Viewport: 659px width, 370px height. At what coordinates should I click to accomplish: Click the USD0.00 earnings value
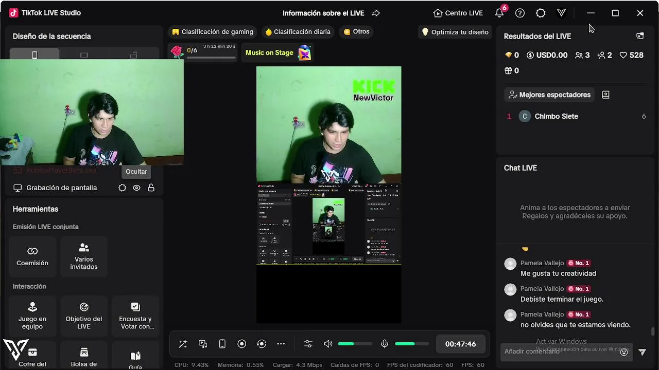(x=547, y=55)
